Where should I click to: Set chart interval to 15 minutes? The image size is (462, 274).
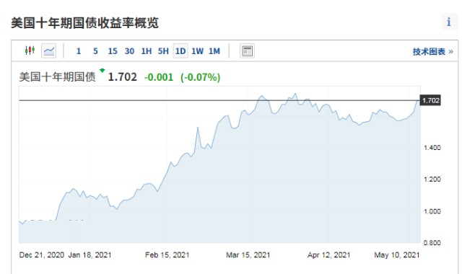[x=113, y=51]
